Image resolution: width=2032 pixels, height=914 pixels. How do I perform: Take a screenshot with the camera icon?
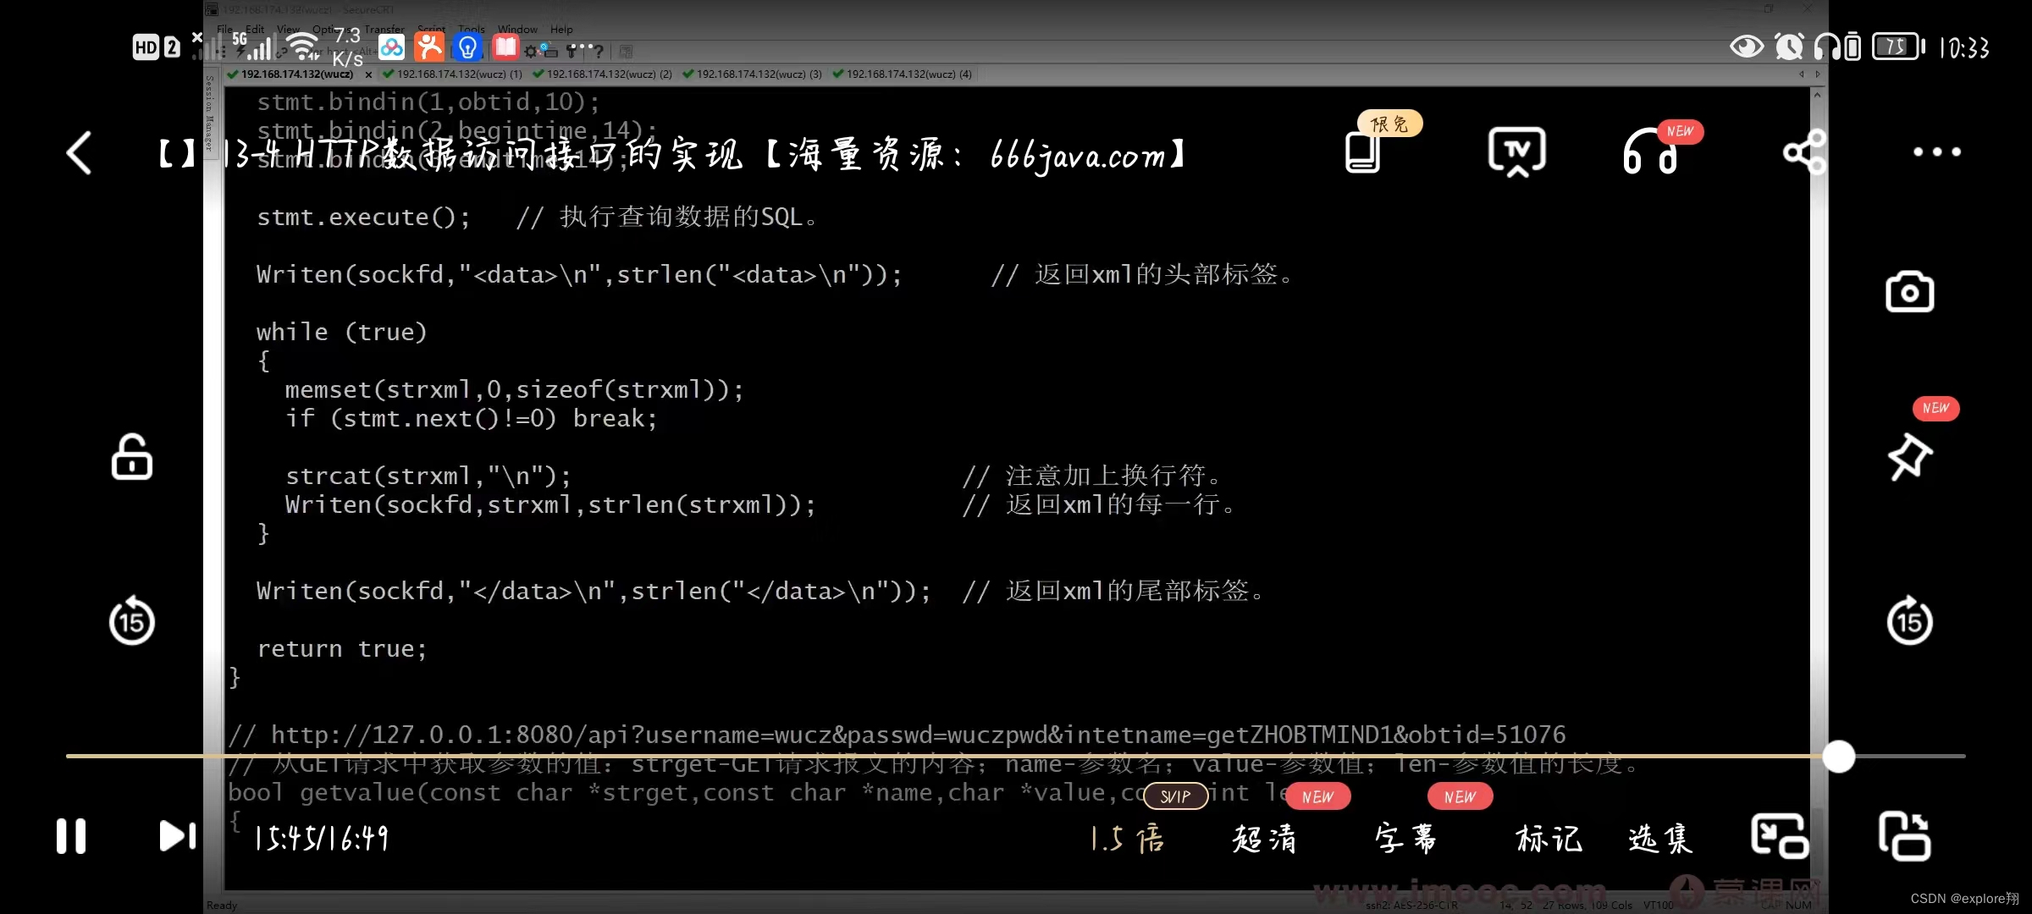point(1909,292)
